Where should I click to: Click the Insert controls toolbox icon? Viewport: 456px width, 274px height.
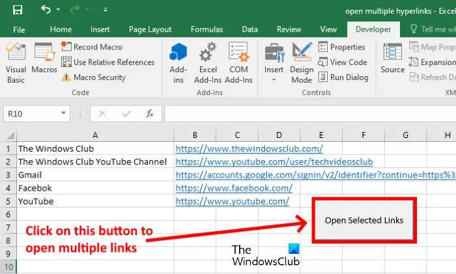(x=274, y=53)
